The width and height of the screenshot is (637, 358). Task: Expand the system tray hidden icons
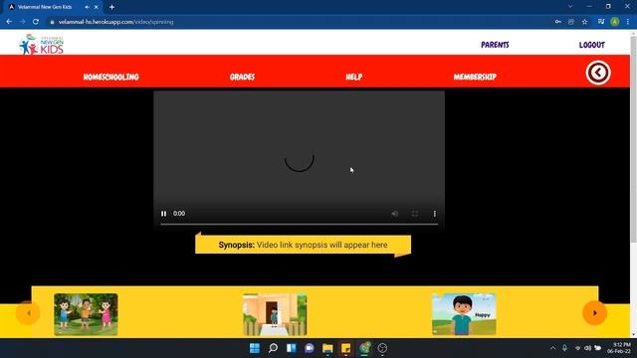point(552,348)
